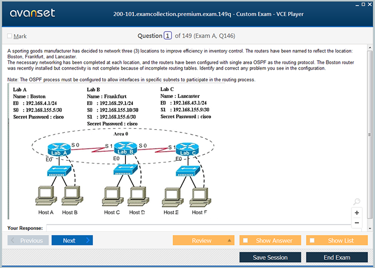
Task: Click the Lab_A router icon
Action: pos(59,150)
